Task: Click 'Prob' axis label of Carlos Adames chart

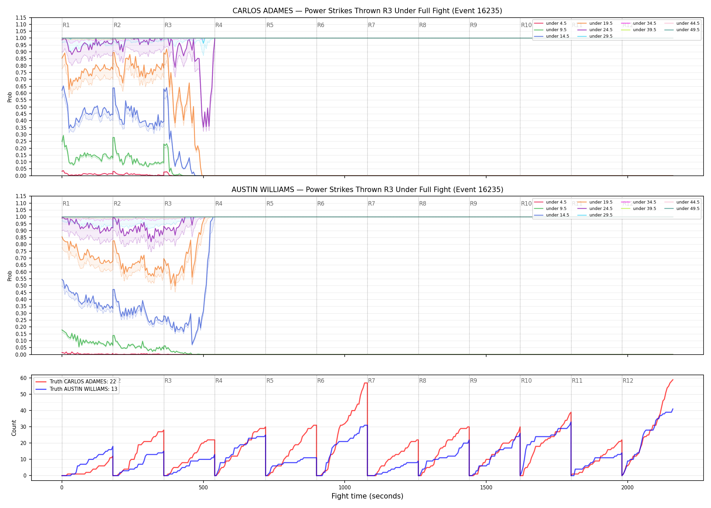Action: coord(10,97)
